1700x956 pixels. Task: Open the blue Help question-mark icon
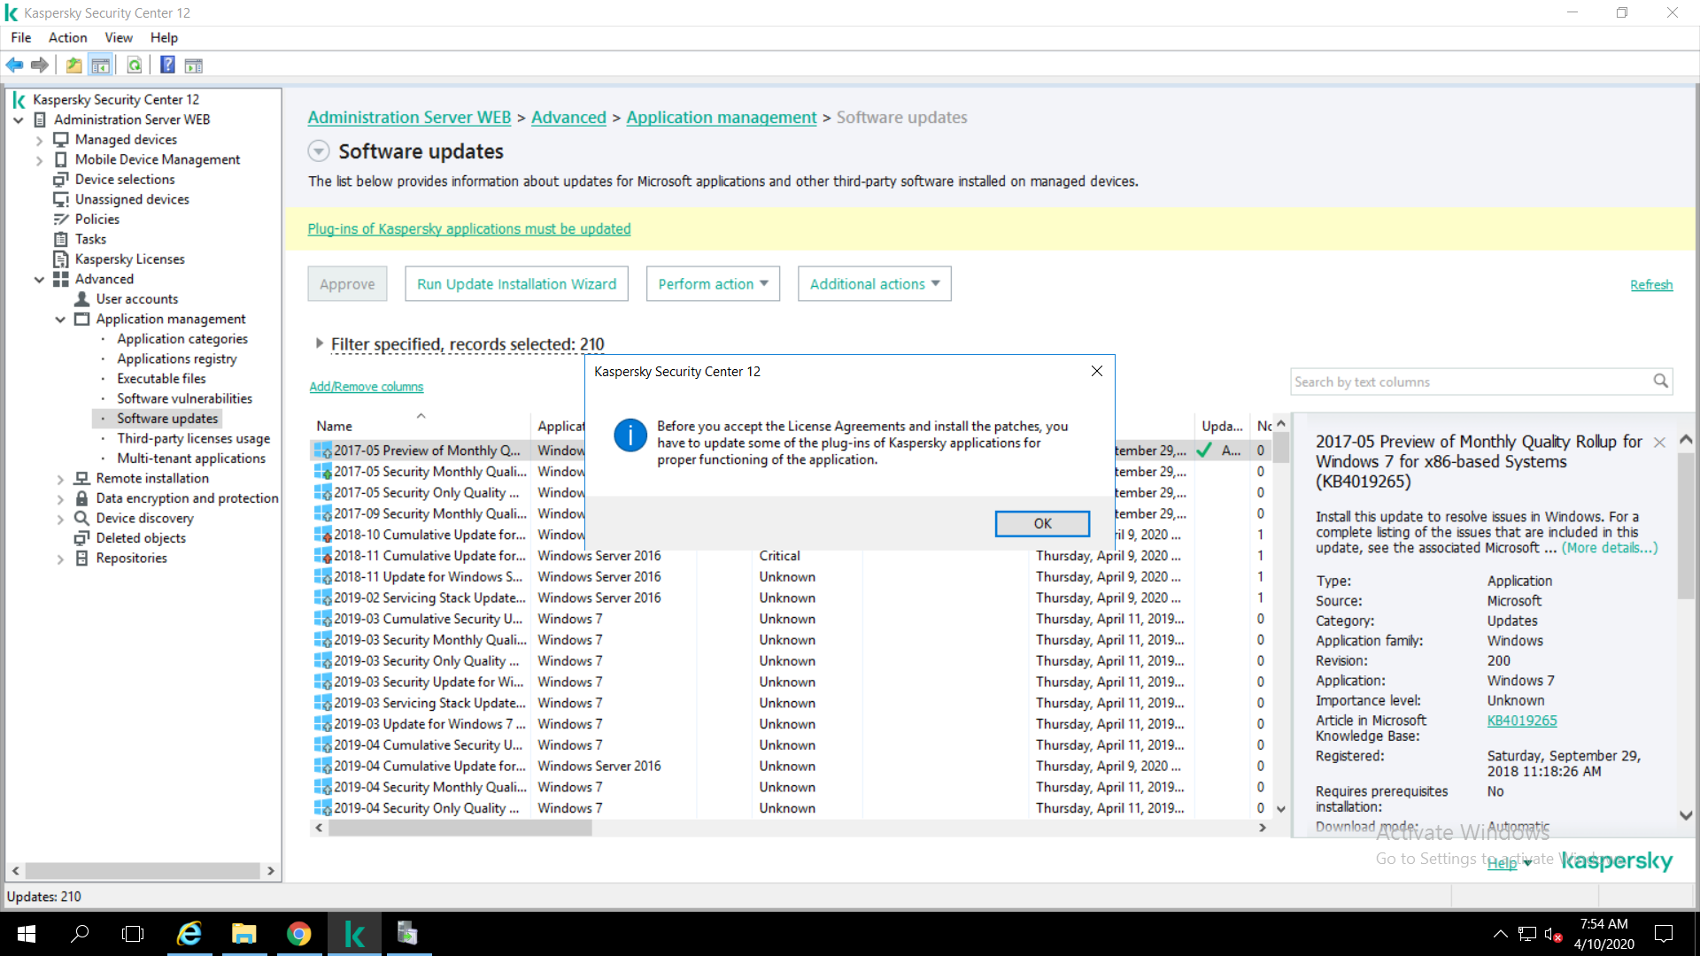[x=167, y=65]
